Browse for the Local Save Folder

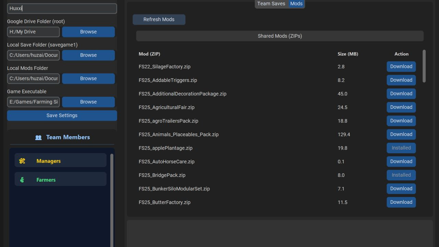(x=88, y=55)
